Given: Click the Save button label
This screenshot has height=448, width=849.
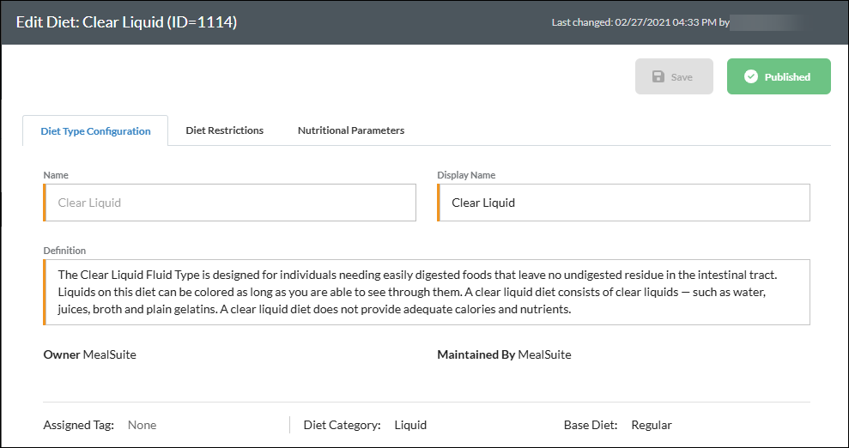Looking at the screenshot, I should point(682,77).
